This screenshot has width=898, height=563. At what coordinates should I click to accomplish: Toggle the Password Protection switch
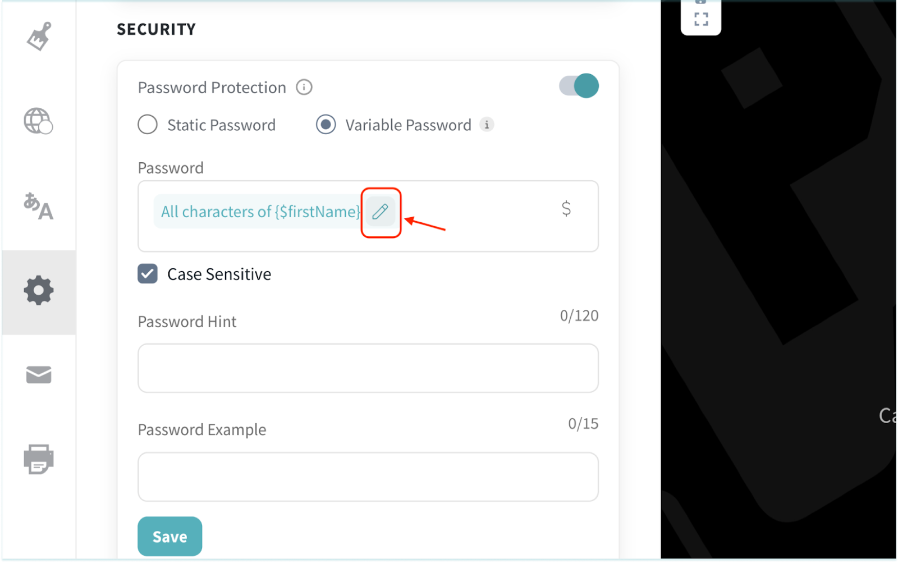(x=579, y=86)
